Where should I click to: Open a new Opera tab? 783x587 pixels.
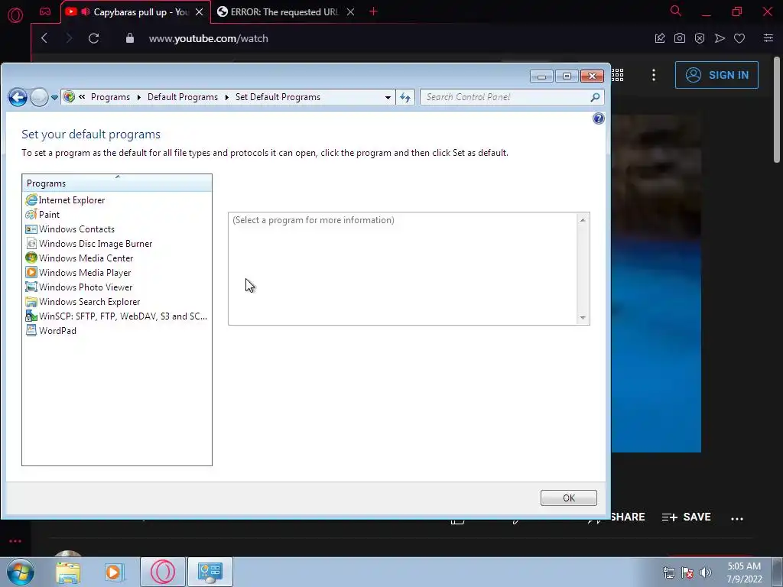tap(373, 11)
